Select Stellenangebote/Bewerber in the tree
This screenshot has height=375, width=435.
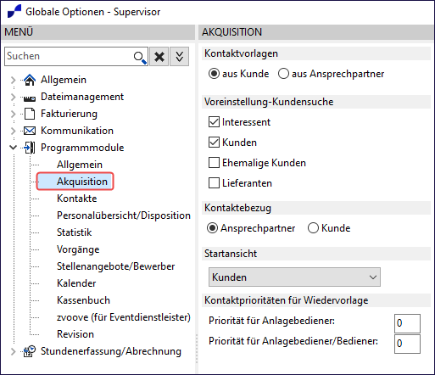(x=116, y=266)
